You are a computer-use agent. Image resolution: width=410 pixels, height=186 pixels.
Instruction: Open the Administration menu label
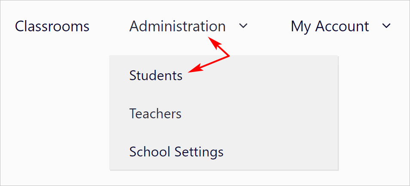[177, 26]
